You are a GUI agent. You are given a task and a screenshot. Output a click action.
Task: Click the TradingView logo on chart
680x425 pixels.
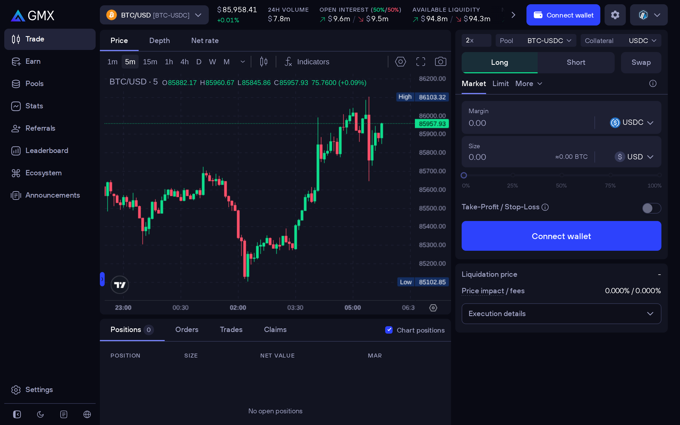coord(120,285)
